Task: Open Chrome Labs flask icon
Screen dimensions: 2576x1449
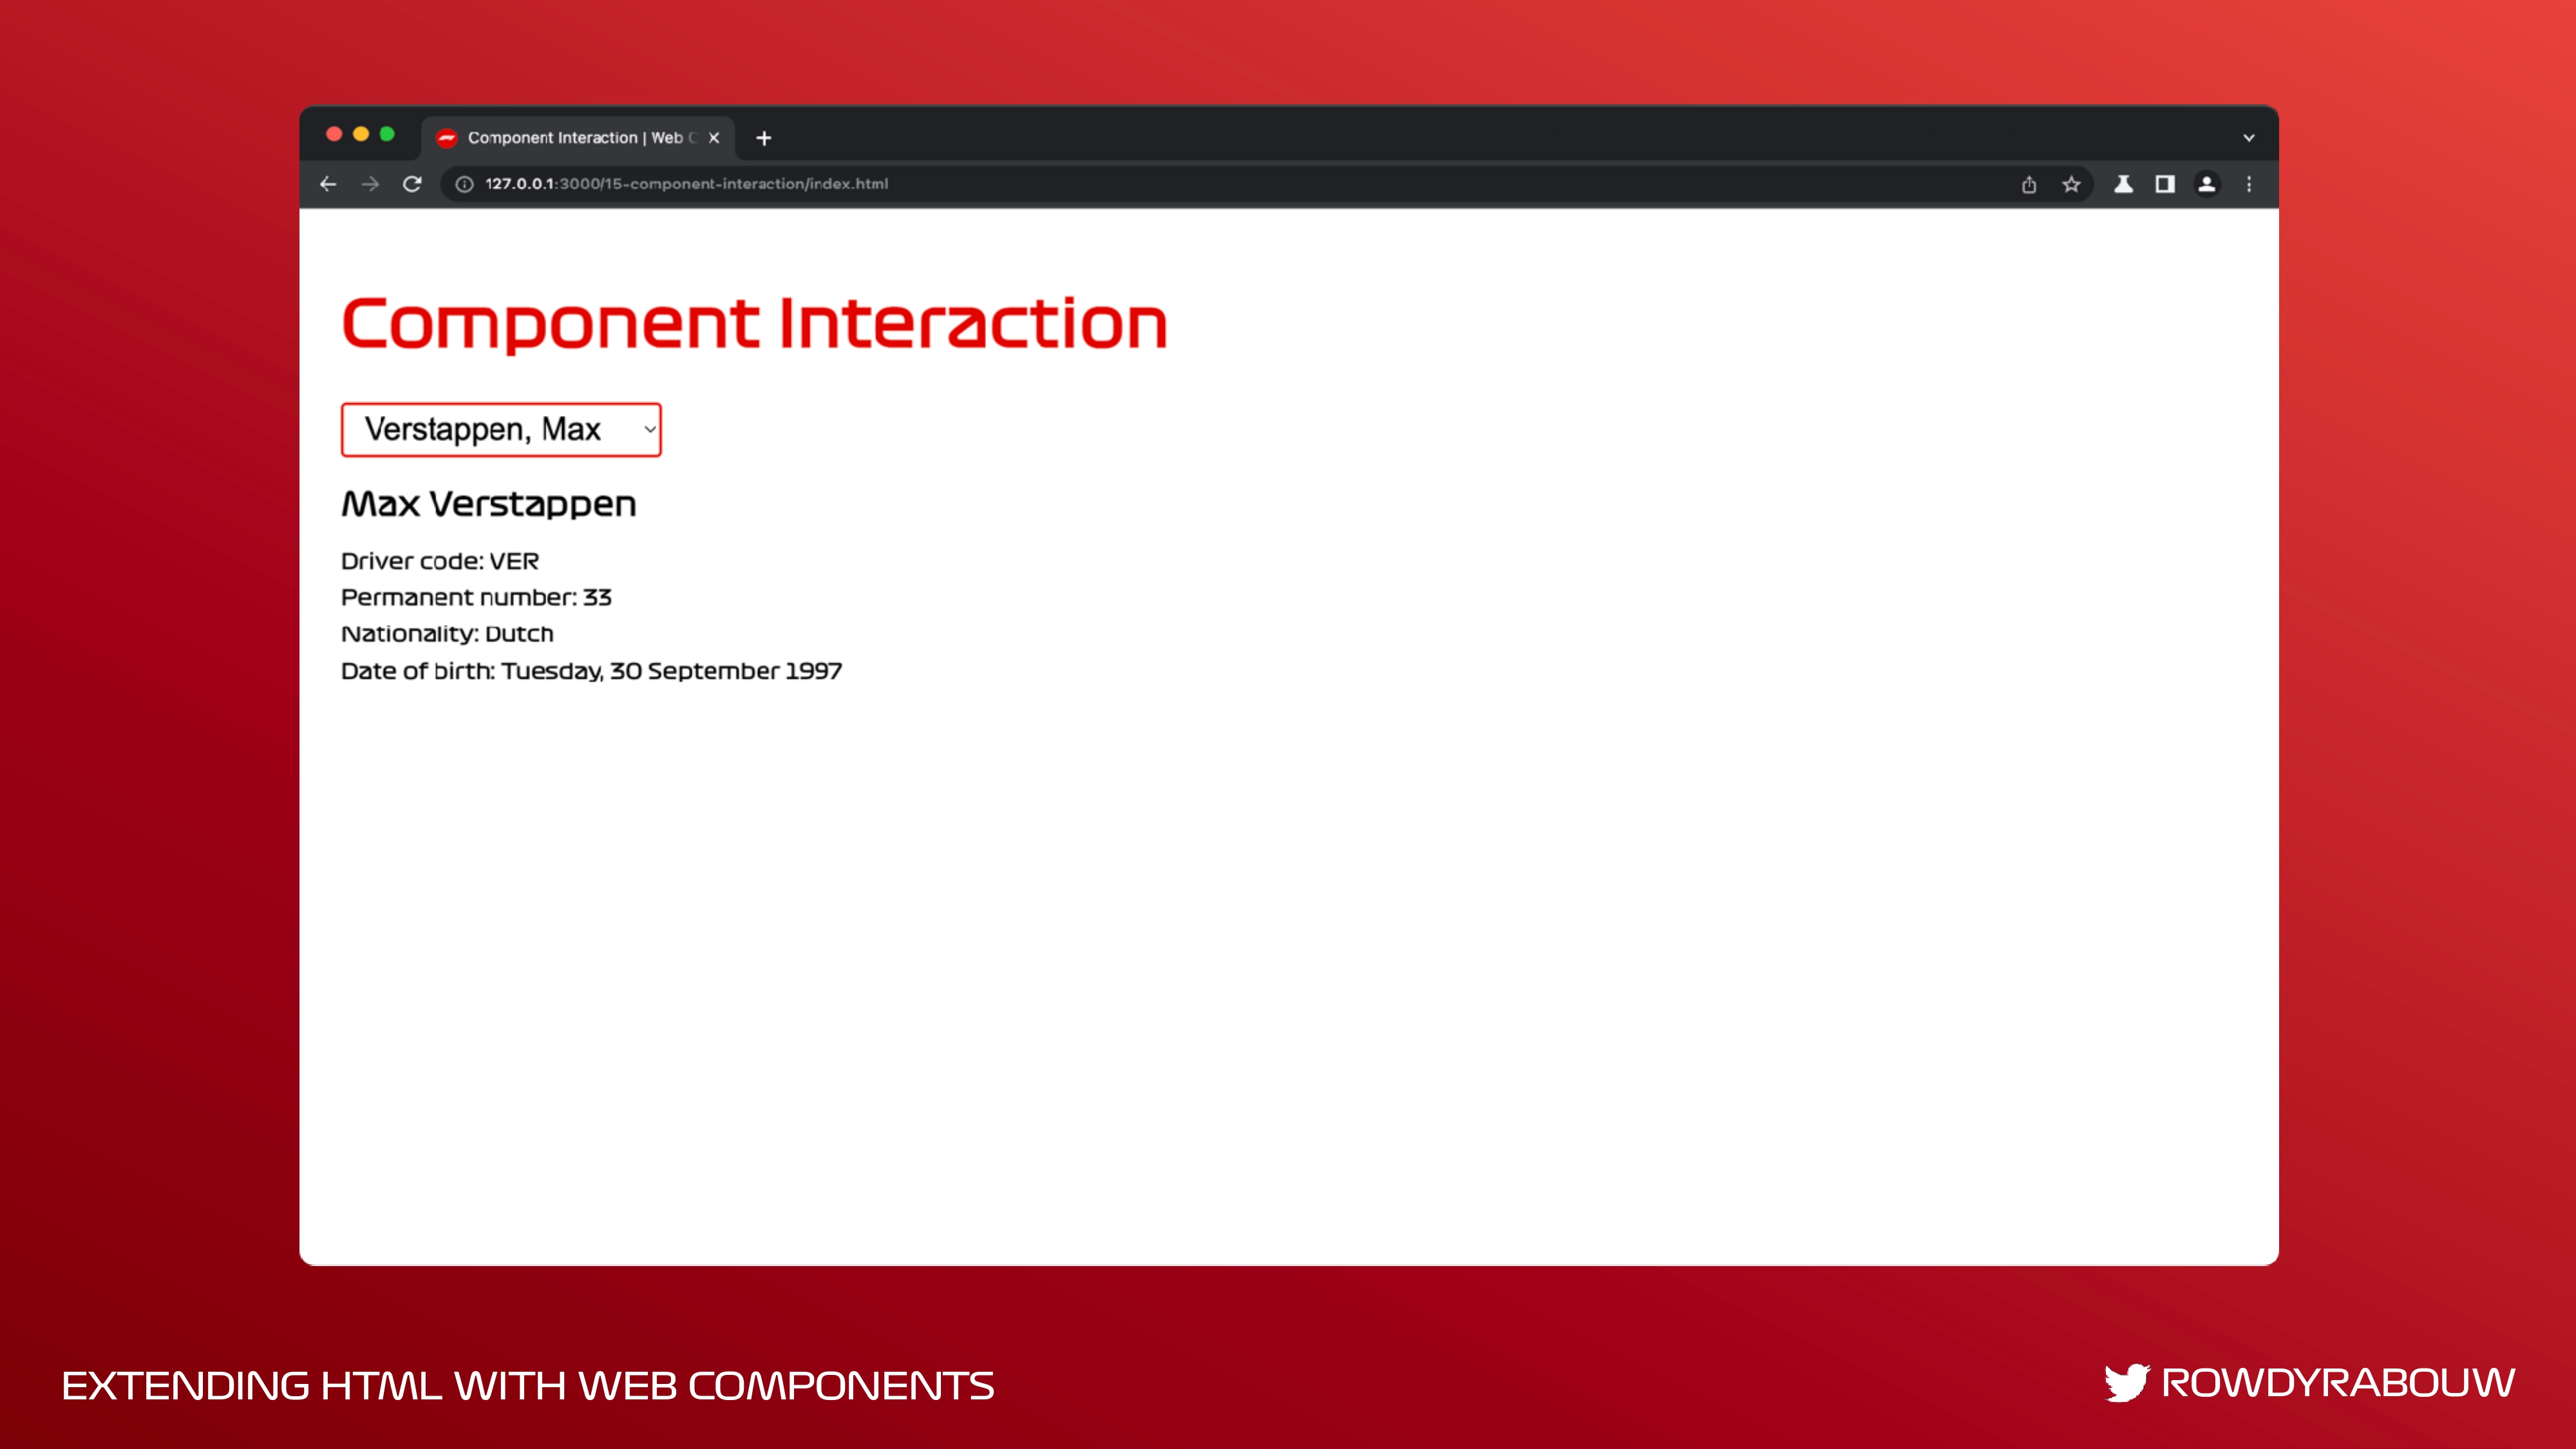Action: 2123,184
